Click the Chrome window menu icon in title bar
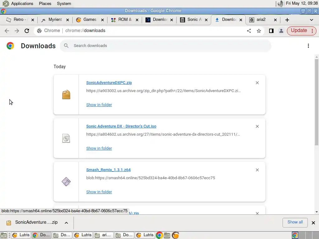This screenshot has width=319, height=239. pyautogui.click(x=3, y=11)
